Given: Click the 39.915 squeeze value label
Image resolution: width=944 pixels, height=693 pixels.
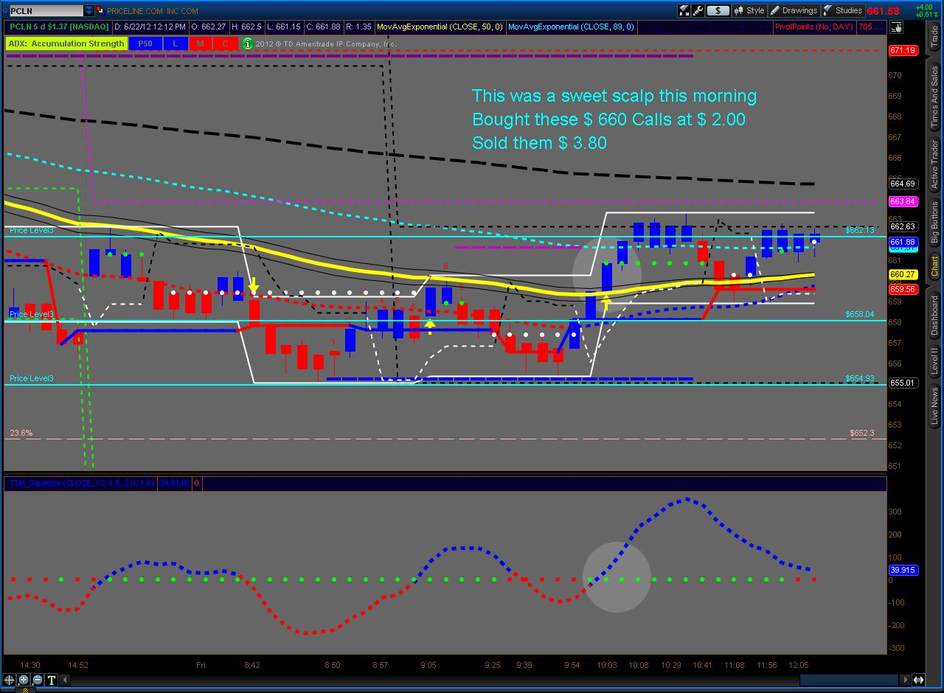Looking at the screenshot, I should coord(903,570).
